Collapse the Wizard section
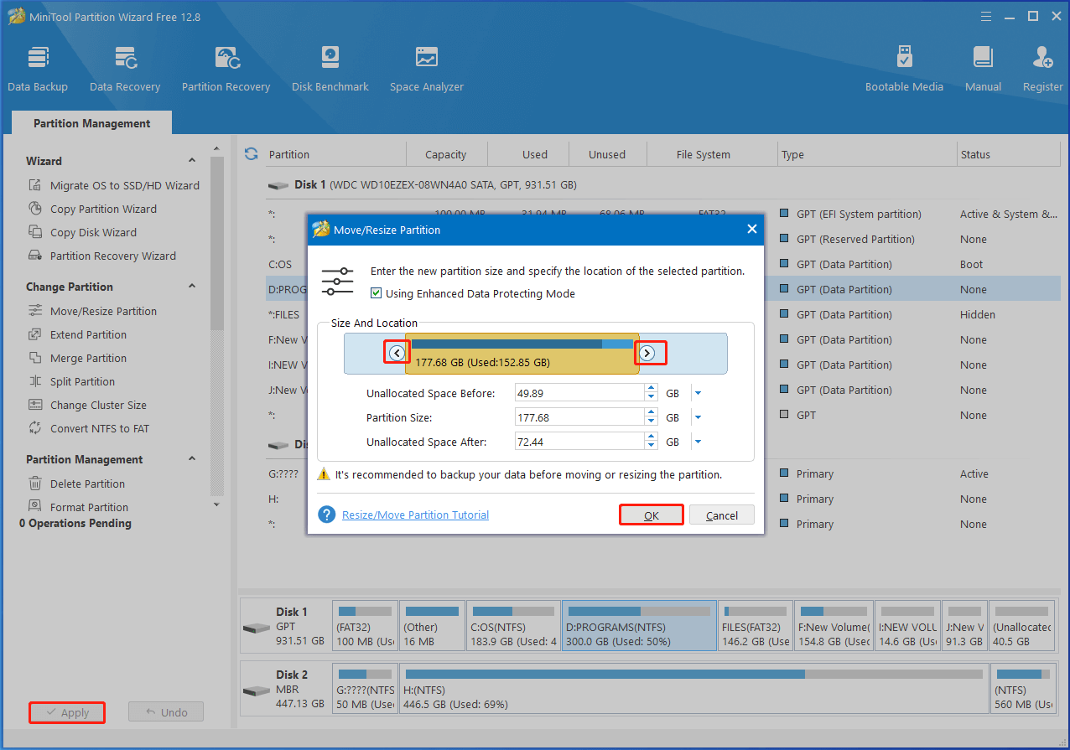 [192, 161]
